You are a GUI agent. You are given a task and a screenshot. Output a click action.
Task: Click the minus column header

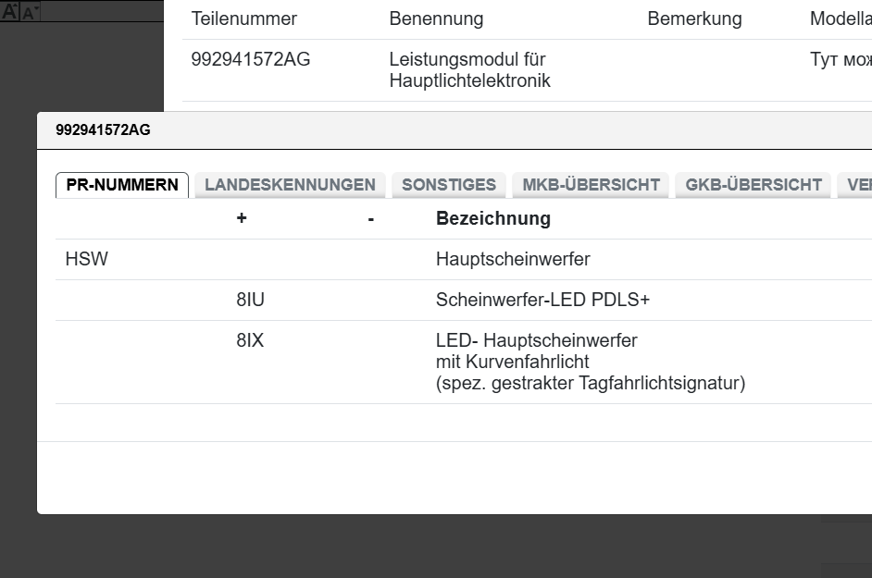point(370,219)
